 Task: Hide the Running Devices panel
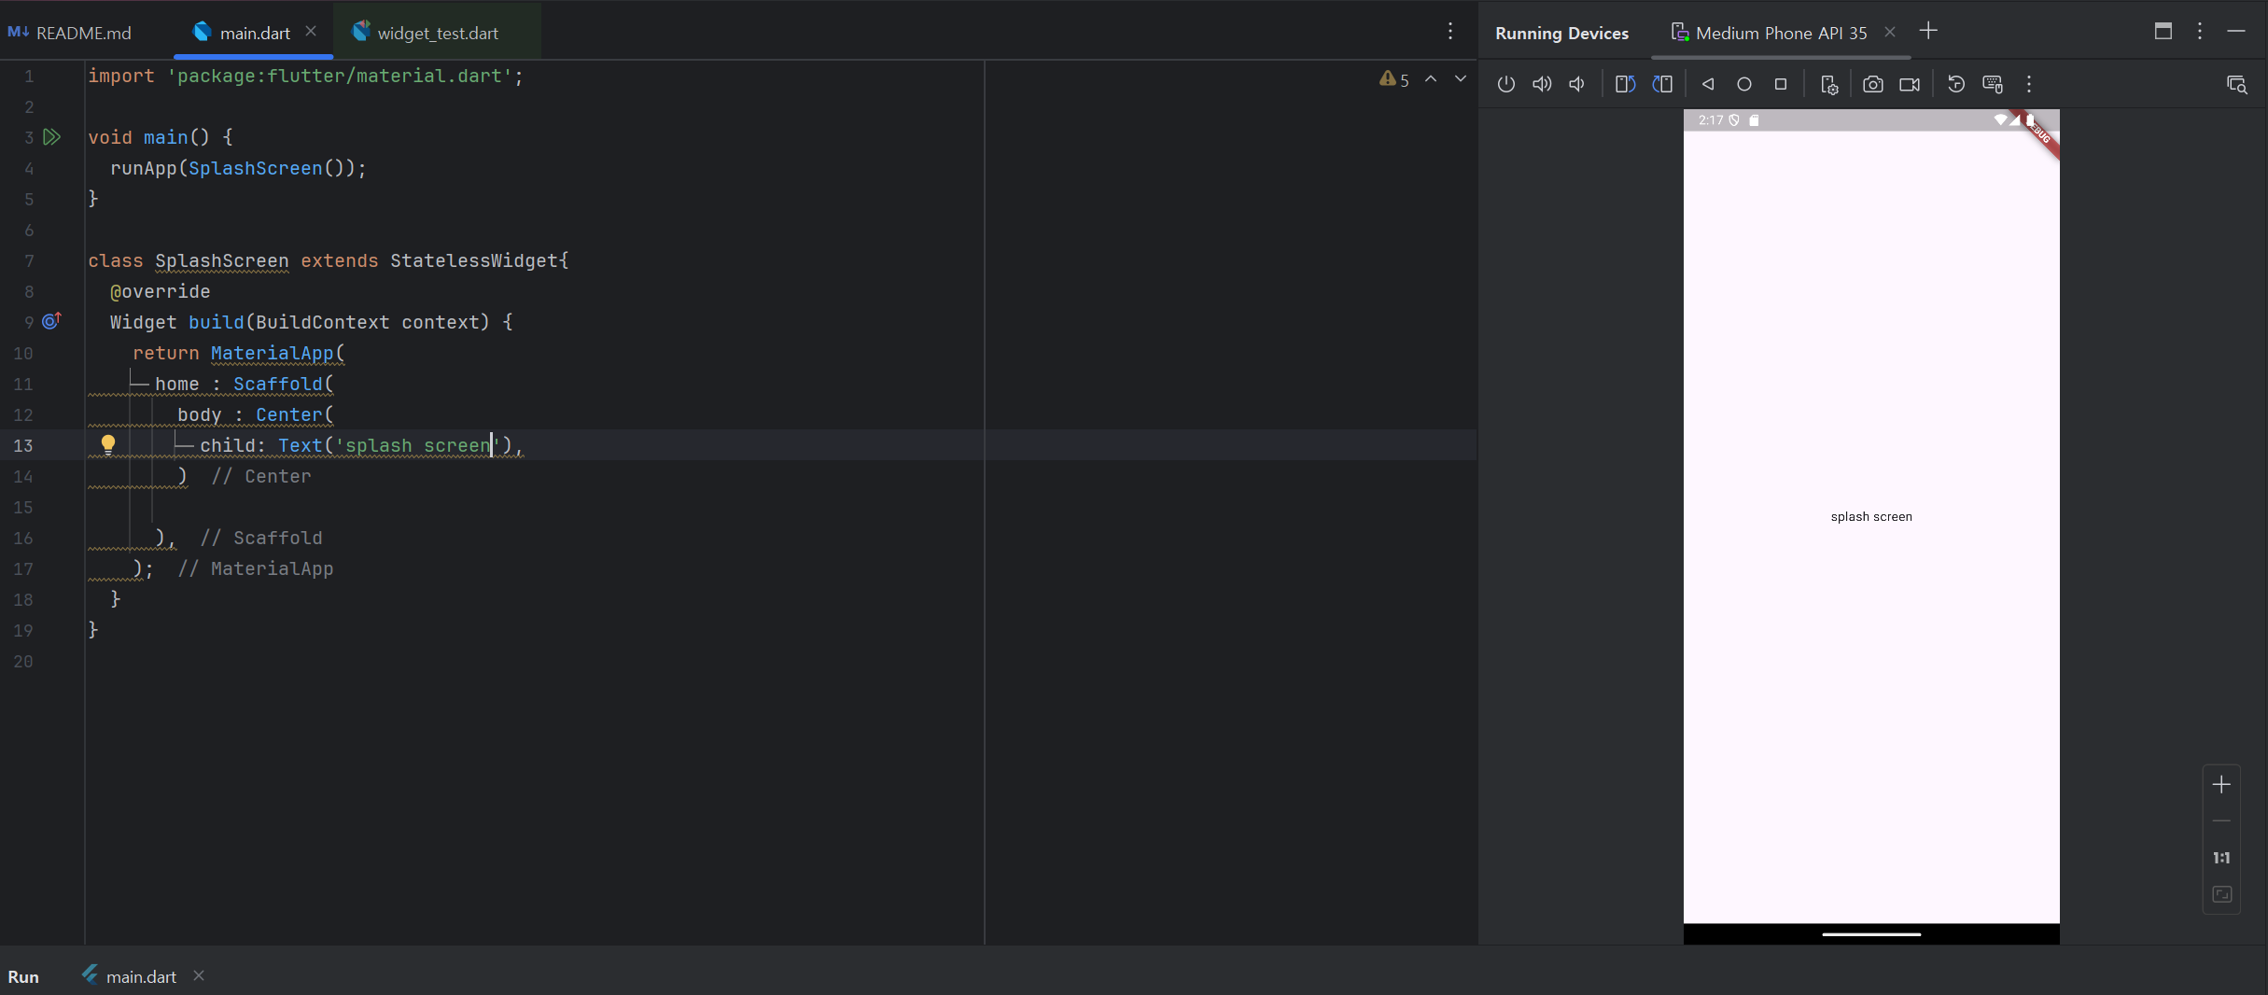point(2236,31)
